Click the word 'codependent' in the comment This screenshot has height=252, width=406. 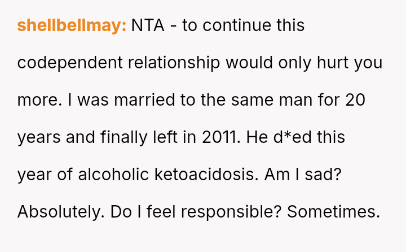coord(62,63)
